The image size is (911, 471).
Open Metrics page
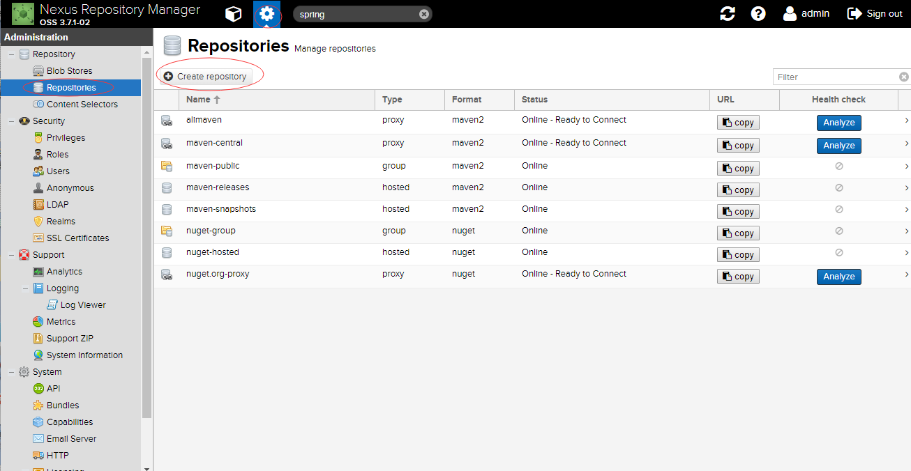(x=61, y=322)
